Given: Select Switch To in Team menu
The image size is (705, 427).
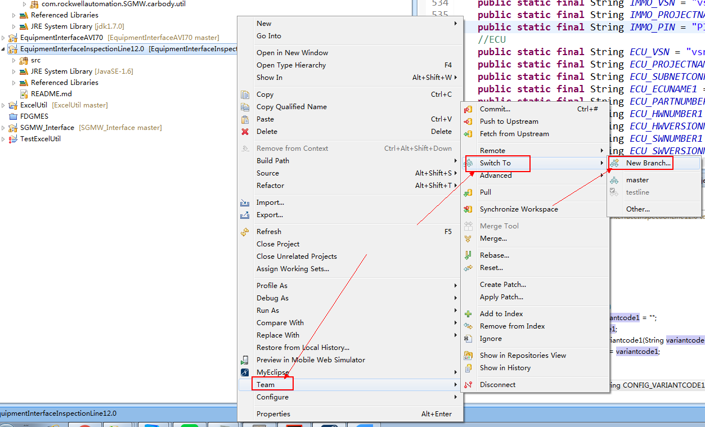Looking at the screenshot, I should click(x=495, y=163).
